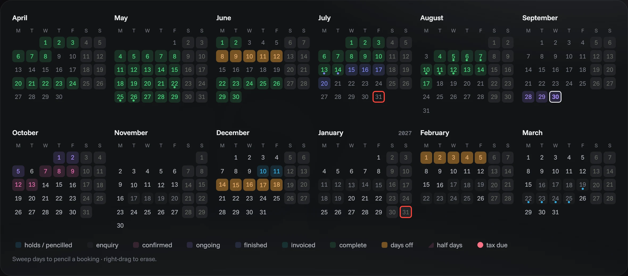The width and height of the screenshot is (628, 276).
Task: Click the 2027 year label
Action: 405,133
